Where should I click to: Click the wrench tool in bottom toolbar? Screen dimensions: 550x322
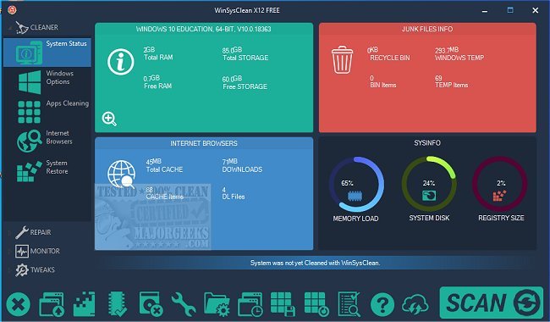point(184,304)
